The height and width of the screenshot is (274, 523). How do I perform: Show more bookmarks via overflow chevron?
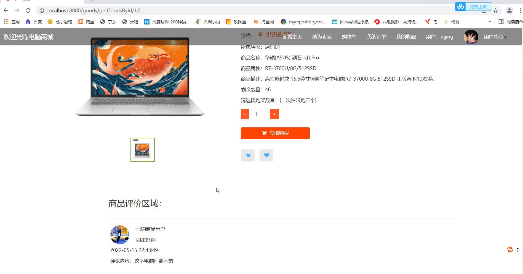(x=490, y=21)
